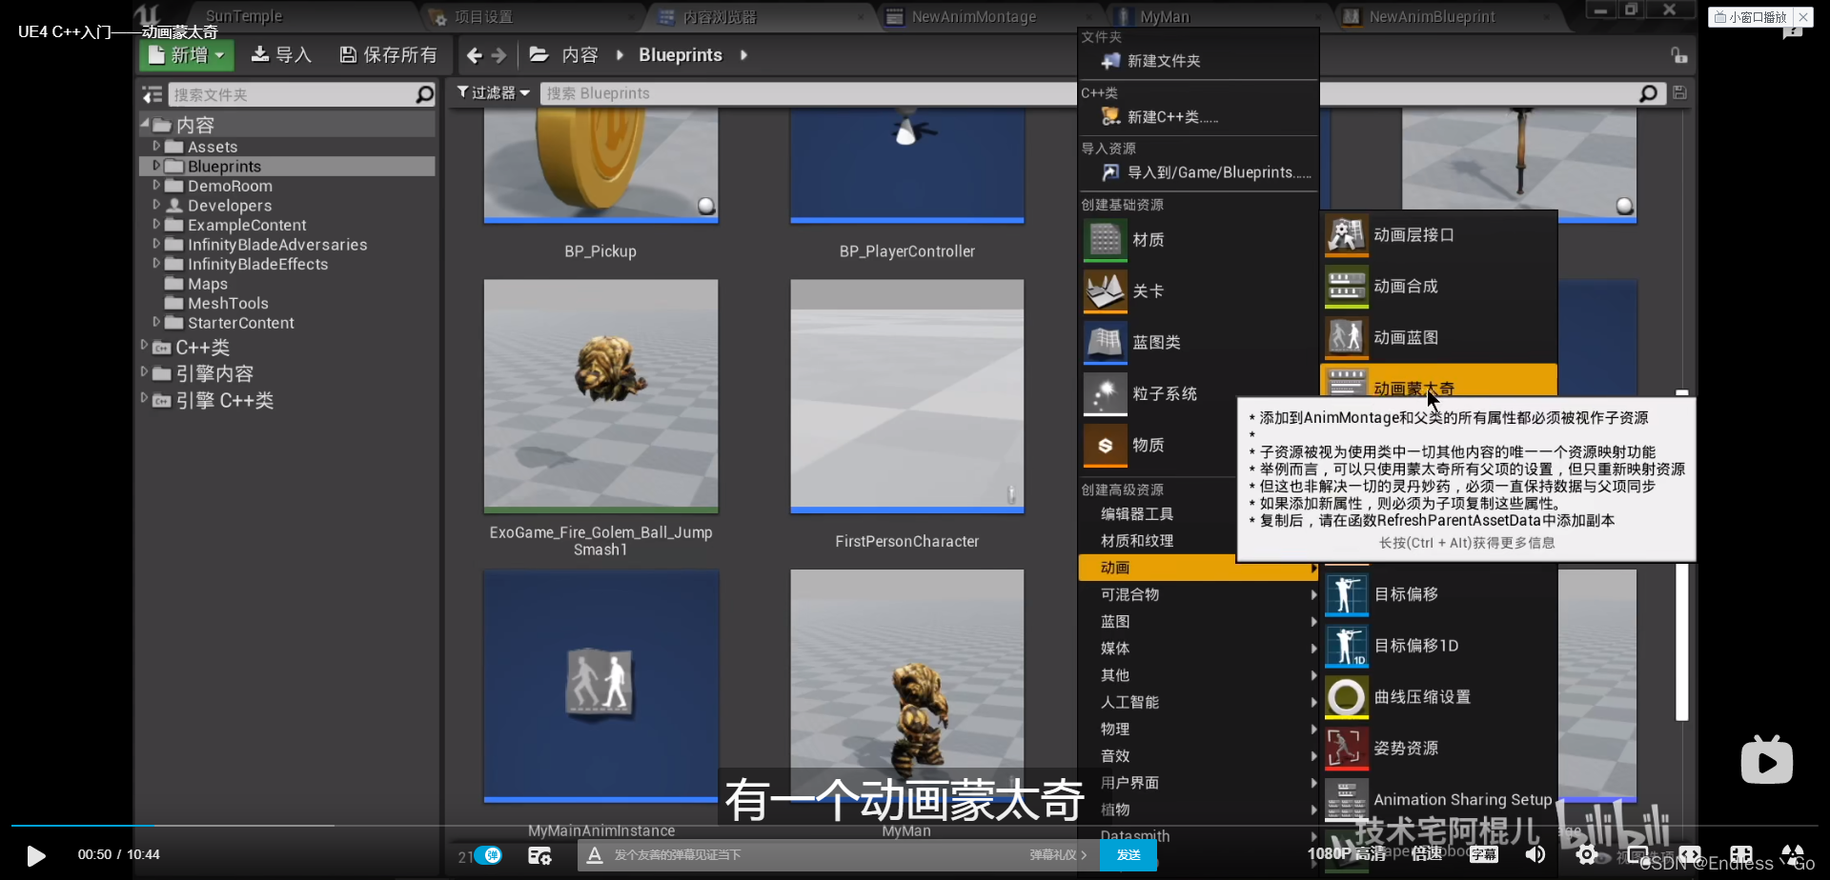Select the InfinityBladeEffects folder

tap(257, 264)
